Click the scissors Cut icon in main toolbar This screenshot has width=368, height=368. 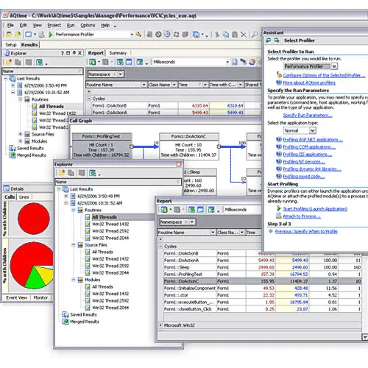pos(217,35)
